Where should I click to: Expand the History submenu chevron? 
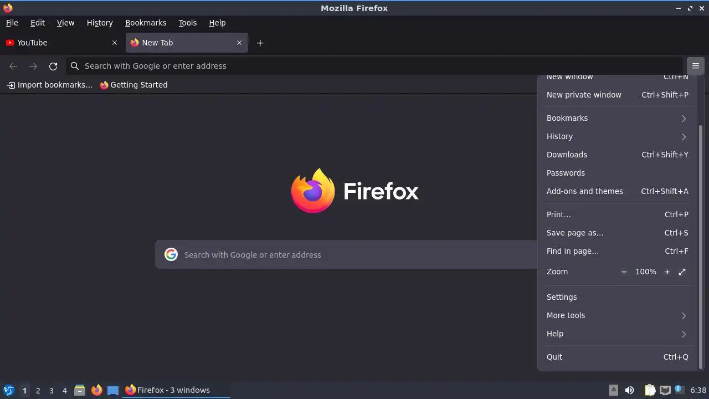[684, 136]
